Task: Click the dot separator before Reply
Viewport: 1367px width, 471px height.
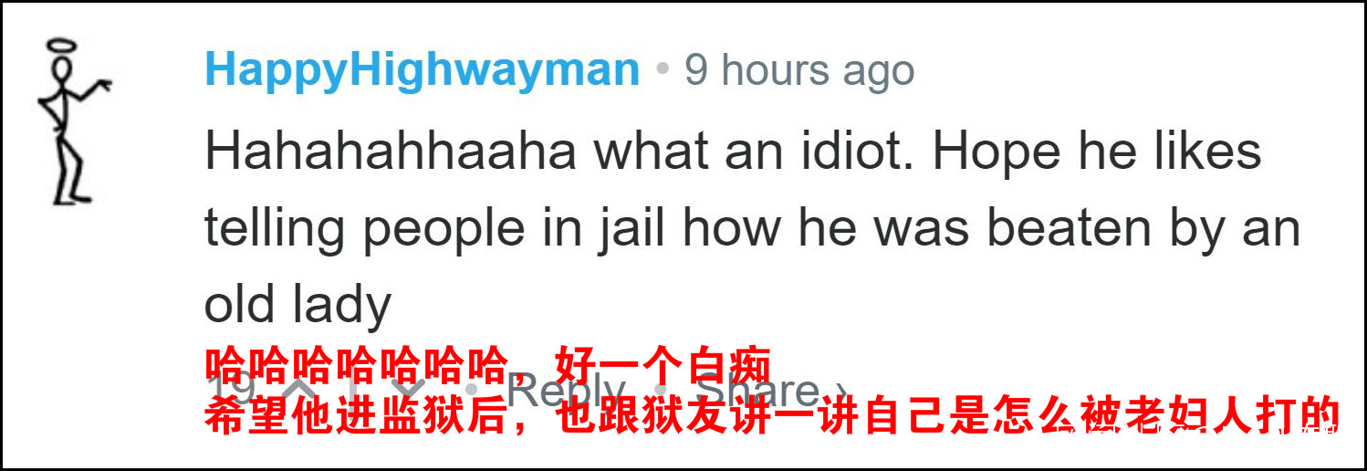Action: click(x=472, y=392)
